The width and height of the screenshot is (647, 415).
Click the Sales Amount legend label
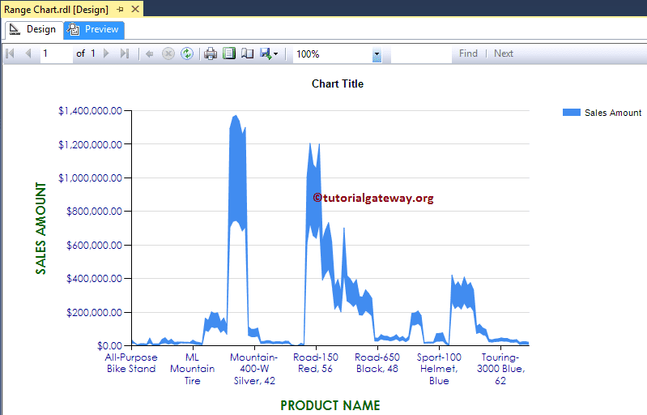[613, 113]
